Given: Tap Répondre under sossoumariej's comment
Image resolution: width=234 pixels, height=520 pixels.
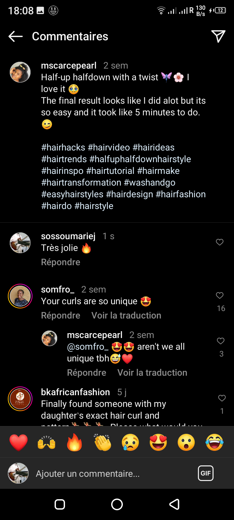Looking at the screenshot, I should 60,262.
